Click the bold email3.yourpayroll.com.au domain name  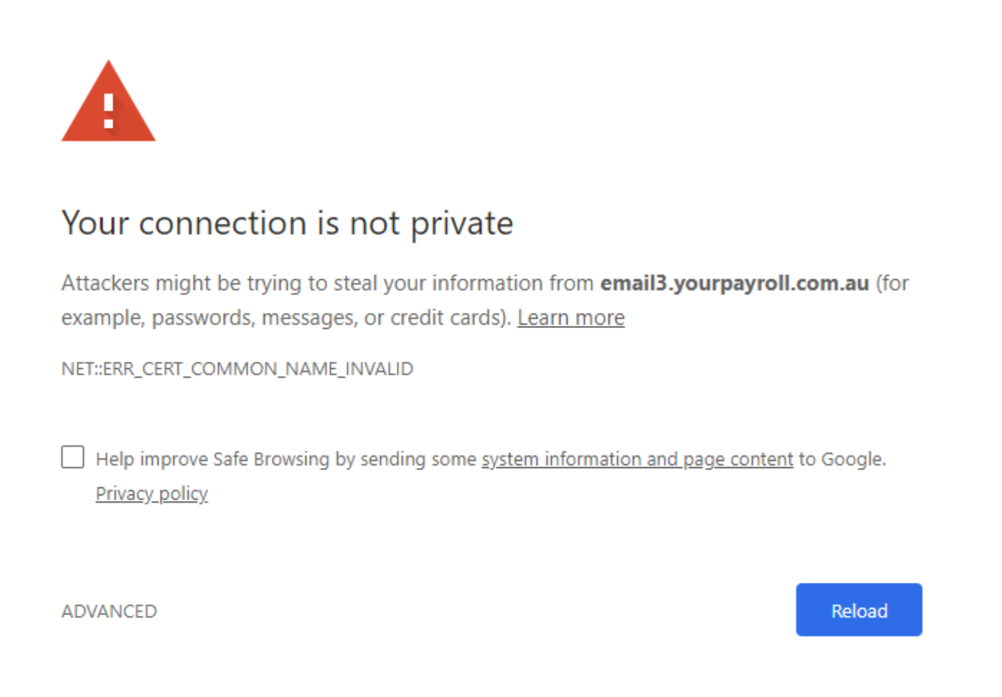click(x=735, y=282)
